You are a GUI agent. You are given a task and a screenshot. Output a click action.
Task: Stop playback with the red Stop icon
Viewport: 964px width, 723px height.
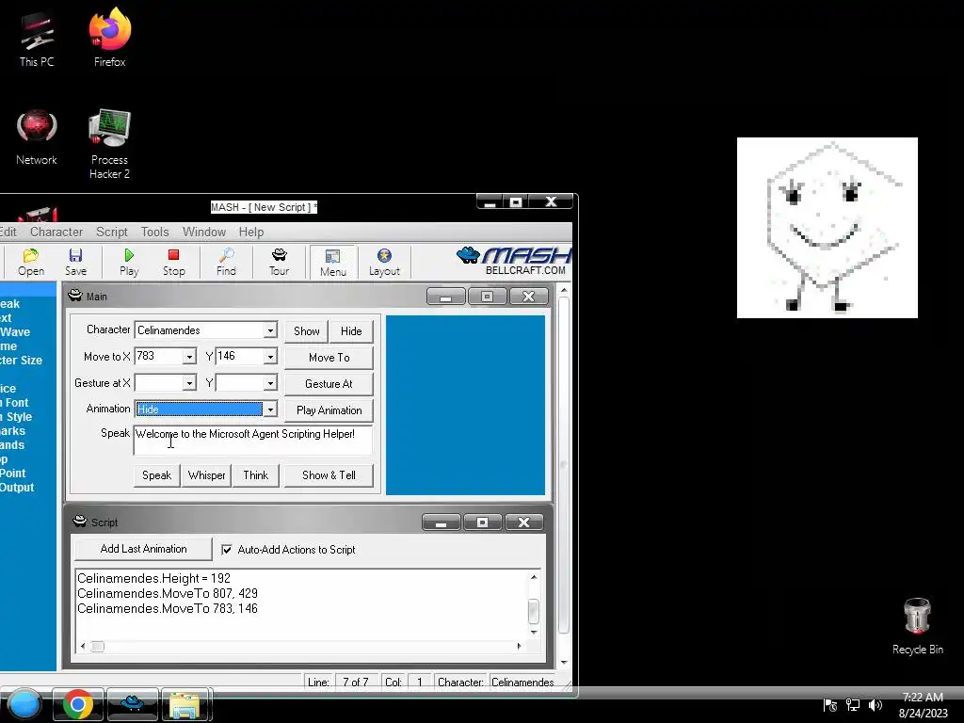pos(174,262)
